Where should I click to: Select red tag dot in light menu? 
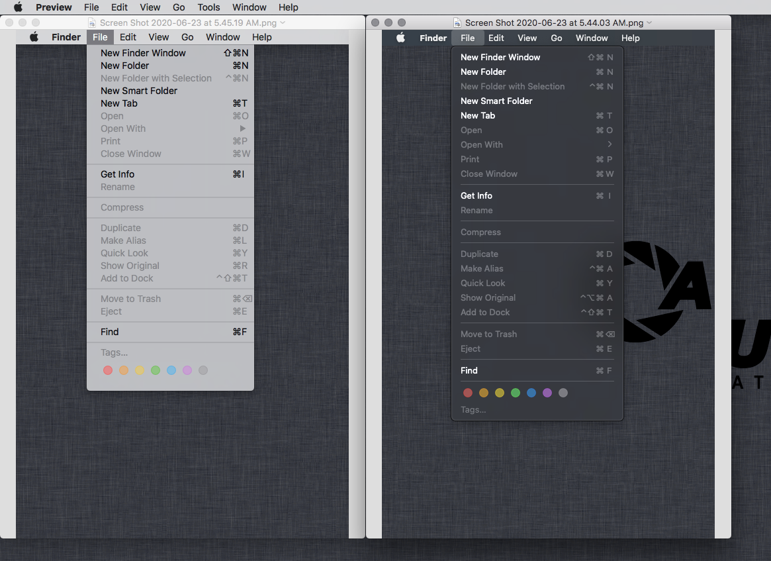click(108, 370)
